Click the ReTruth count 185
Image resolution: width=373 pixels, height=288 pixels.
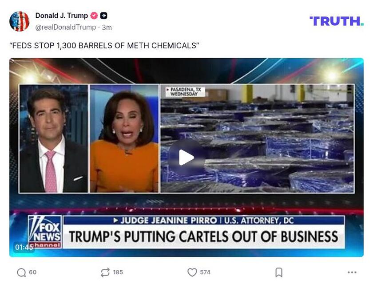coord(118,272)
